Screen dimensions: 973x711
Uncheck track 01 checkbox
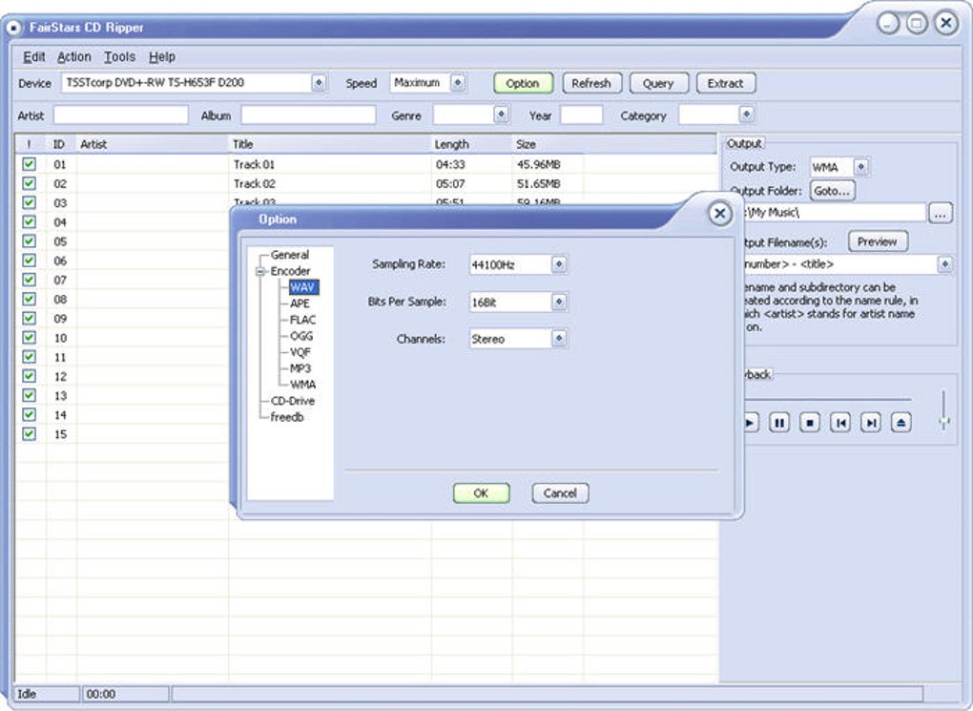30,164
